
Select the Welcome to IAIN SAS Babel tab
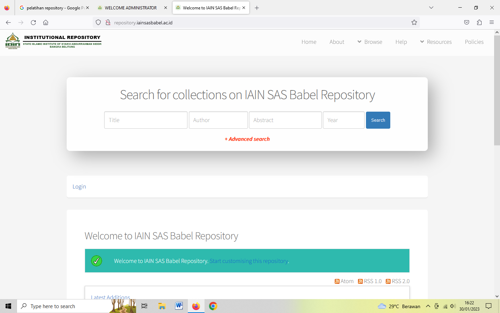click(211, 8)
